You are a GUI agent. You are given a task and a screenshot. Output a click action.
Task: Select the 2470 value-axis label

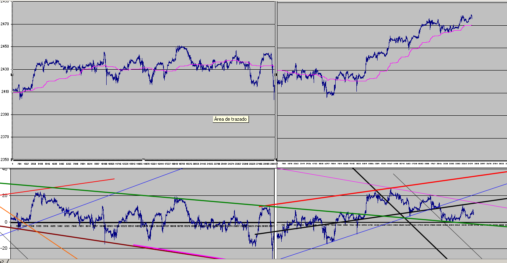point(5,24)
